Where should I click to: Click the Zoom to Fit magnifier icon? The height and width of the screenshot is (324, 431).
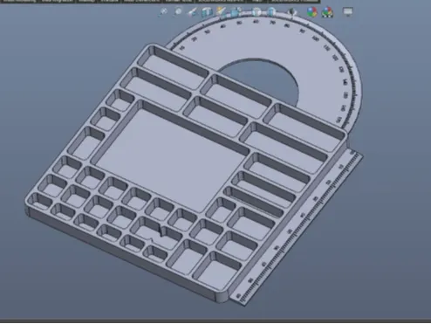[x=163, y=12]
